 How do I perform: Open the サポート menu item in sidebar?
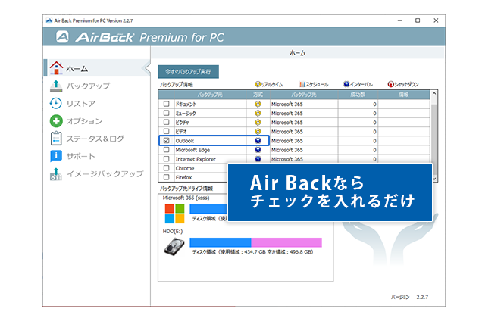[x=81, y=156]
